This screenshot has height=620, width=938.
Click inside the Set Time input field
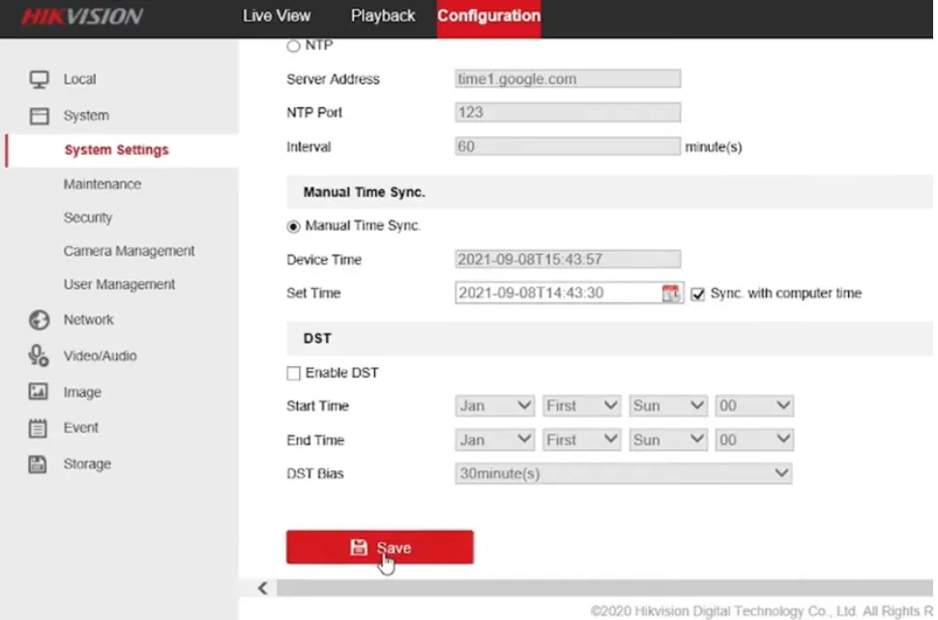551,293
